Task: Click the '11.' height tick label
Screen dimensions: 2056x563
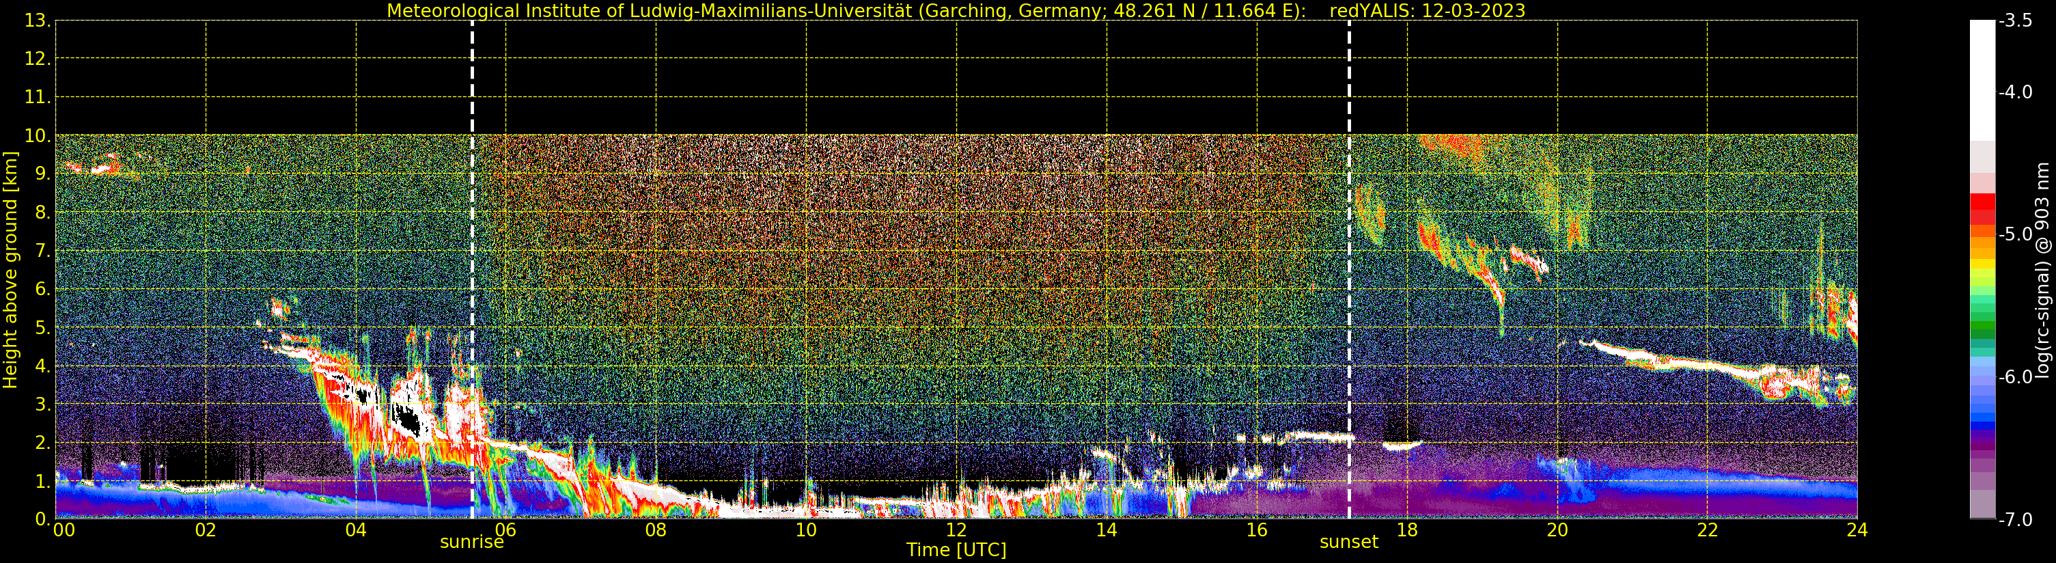Action: tap(38, 98)
